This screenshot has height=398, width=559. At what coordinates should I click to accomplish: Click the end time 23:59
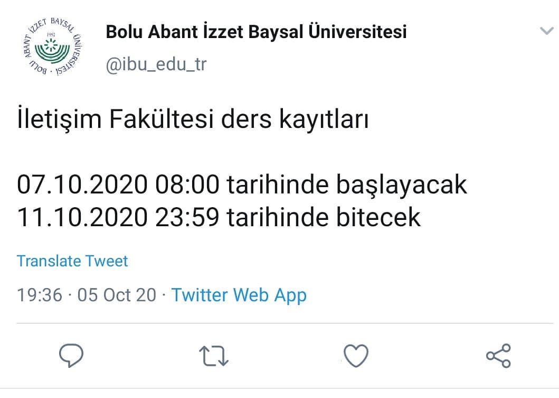[187, 217]
